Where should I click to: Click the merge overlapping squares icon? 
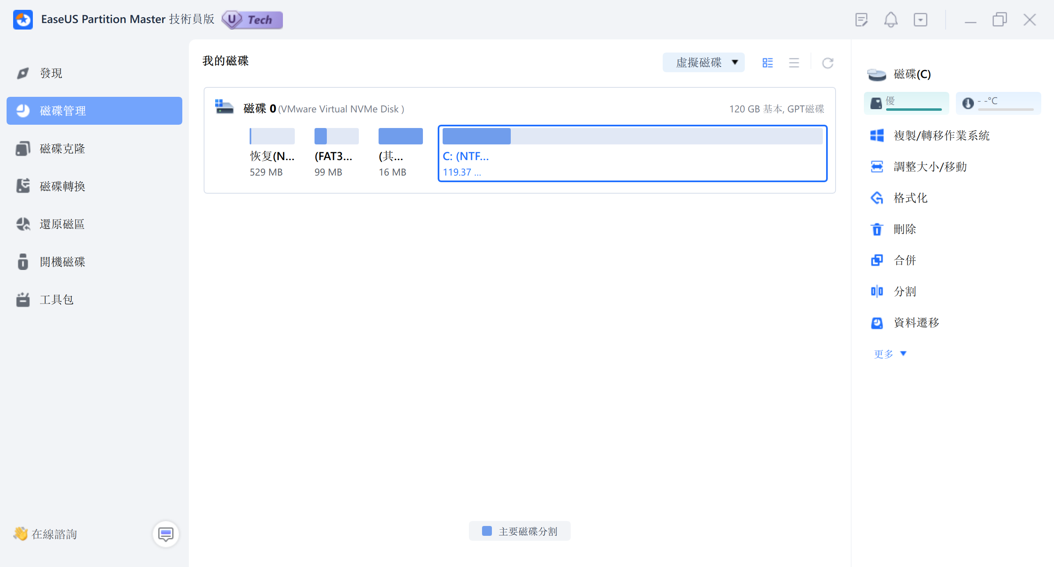(877, 260)
